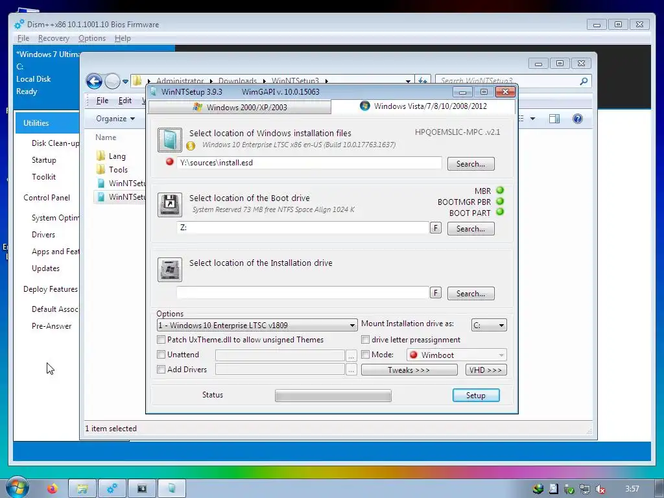Image resolution: width=664 pixels, height=498 pixels.
Task: Open Explorer address bar history dropdown
Action: pyautogui.click(x=408, y=81)
